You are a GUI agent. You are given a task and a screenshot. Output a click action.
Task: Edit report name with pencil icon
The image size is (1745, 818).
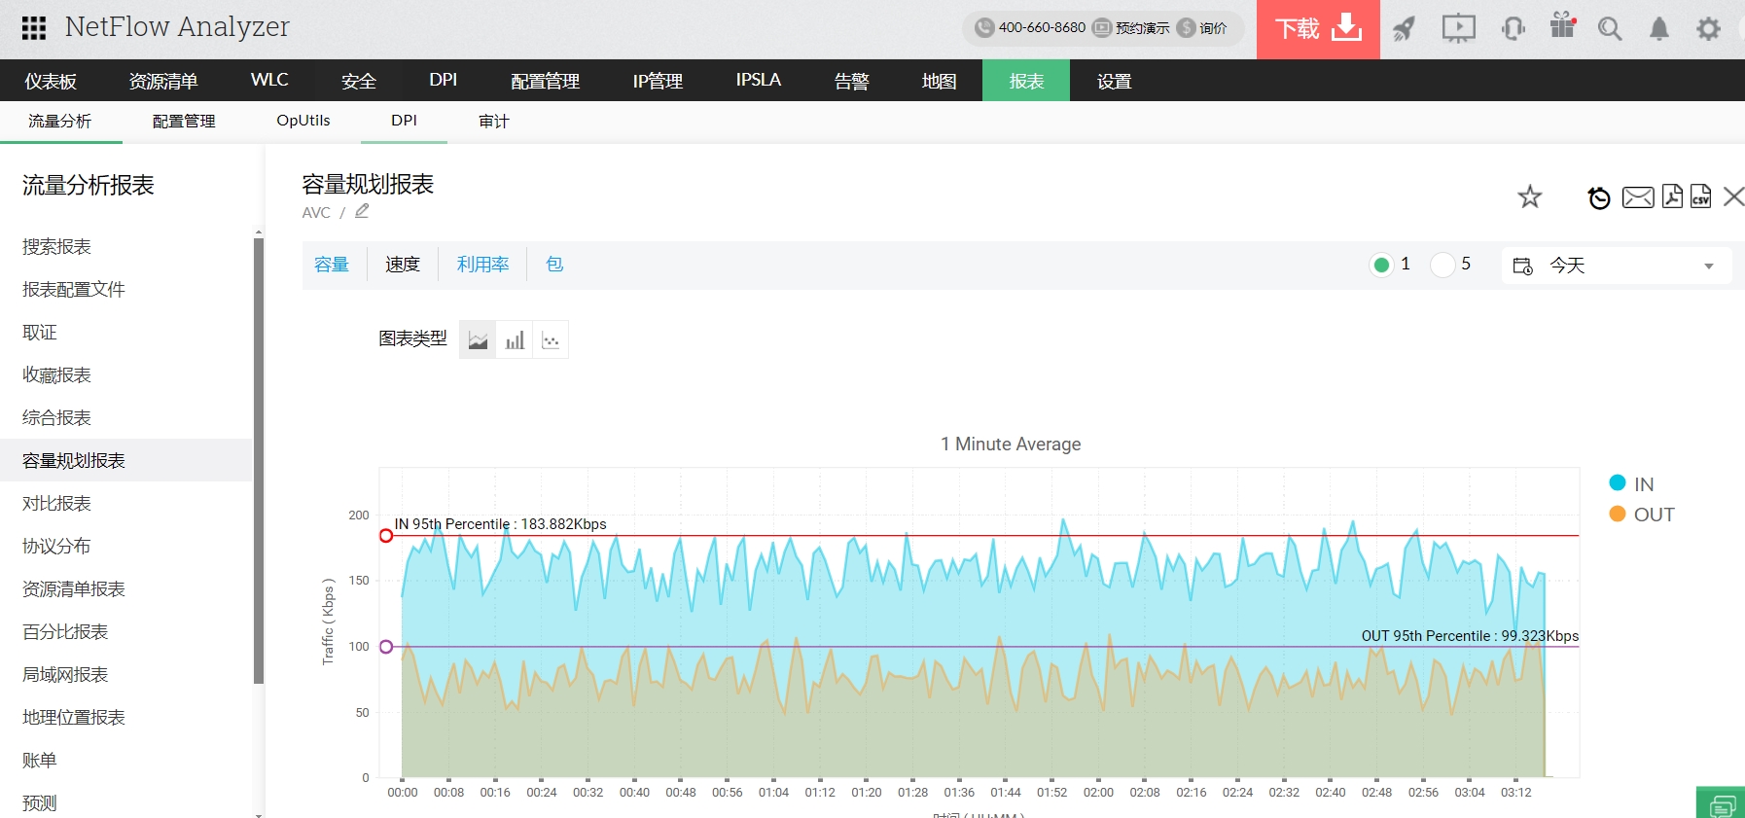coord(362,211)
